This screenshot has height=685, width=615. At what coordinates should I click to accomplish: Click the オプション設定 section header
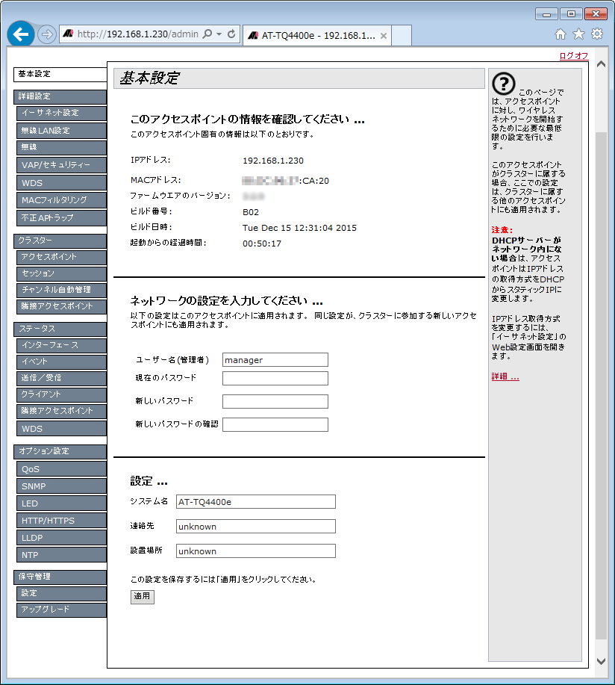60,451
